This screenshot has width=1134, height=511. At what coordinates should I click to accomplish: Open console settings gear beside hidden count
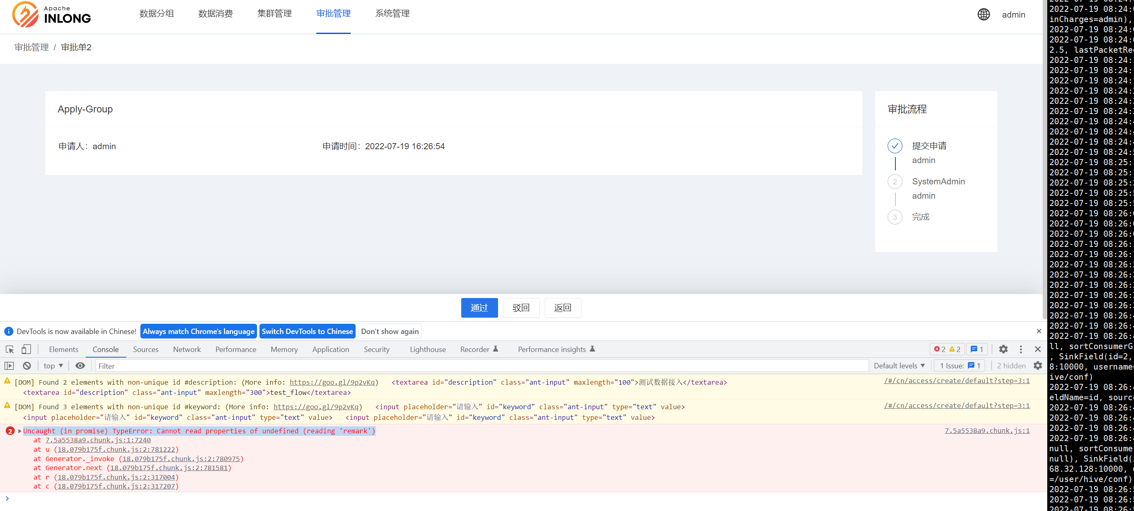pos(1037,365)
